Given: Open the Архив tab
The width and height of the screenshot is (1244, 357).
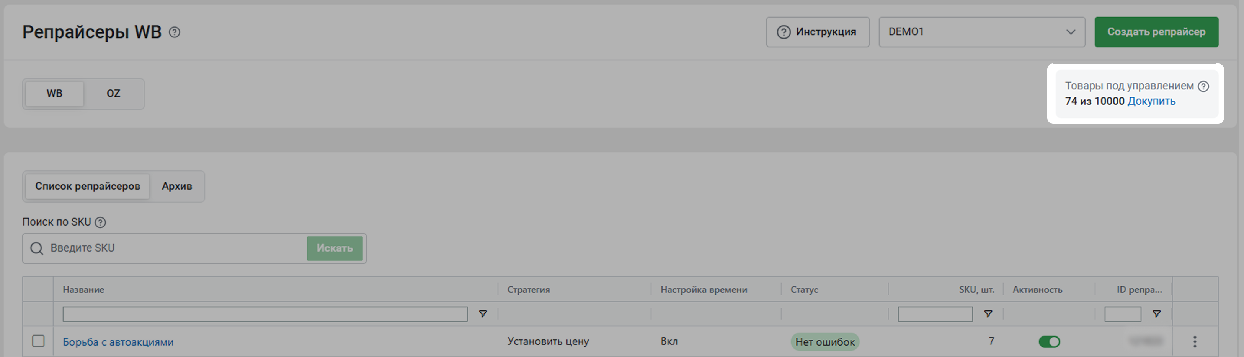Looking at the screenshot, I should point(177,186).
